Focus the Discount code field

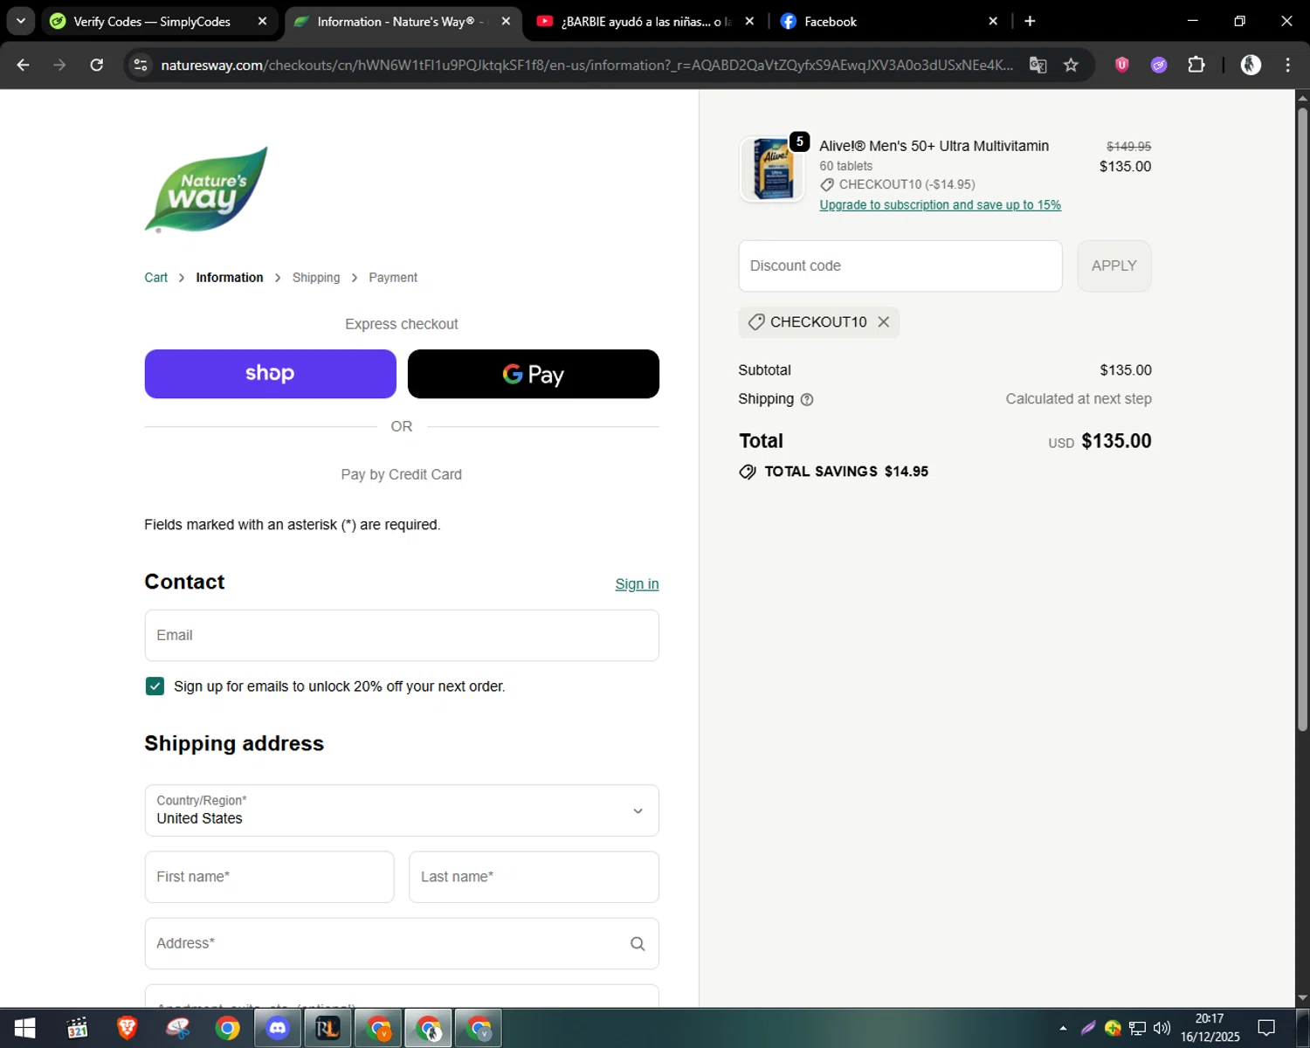(900, 265)
